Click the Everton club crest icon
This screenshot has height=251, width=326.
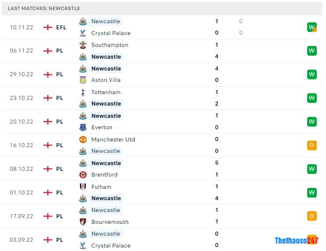click(x=83, y=127)
